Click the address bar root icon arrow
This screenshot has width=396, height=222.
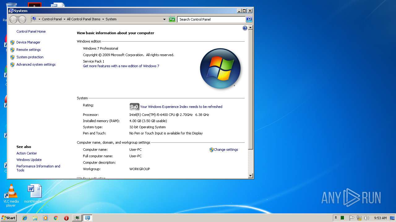[x=39, y=19]
